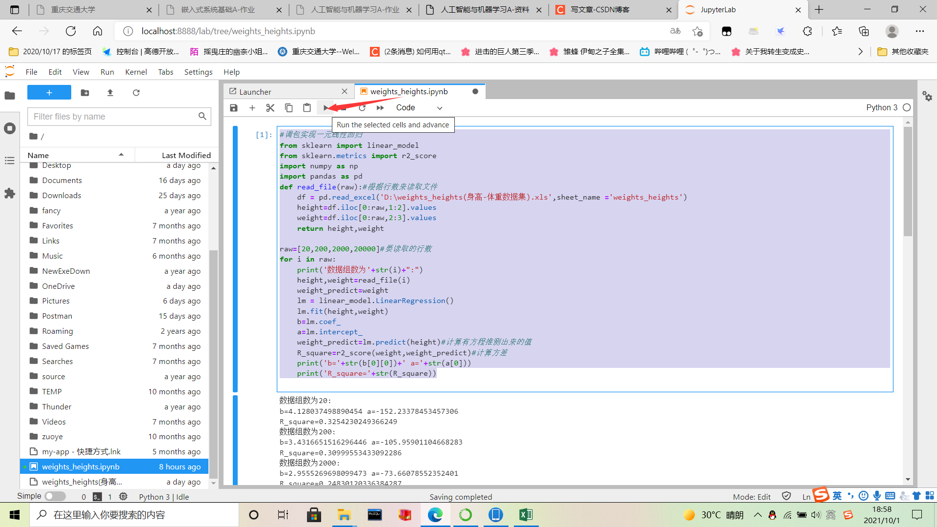The height and width of the screenshot is (527, 937).
Task: Refresh the file list
Action: [x=136, y=93]
